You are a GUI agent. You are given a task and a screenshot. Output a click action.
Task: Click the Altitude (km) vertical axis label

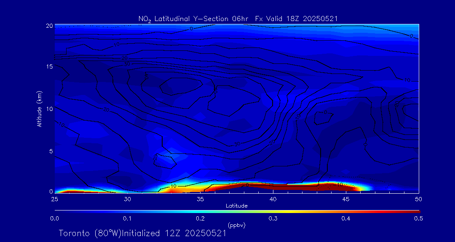tap(40, 108)
